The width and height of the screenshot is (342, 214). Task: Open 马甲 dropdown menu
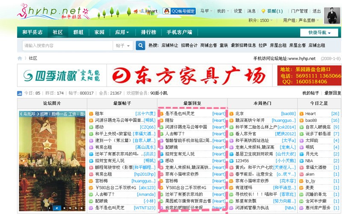[206, 11]
